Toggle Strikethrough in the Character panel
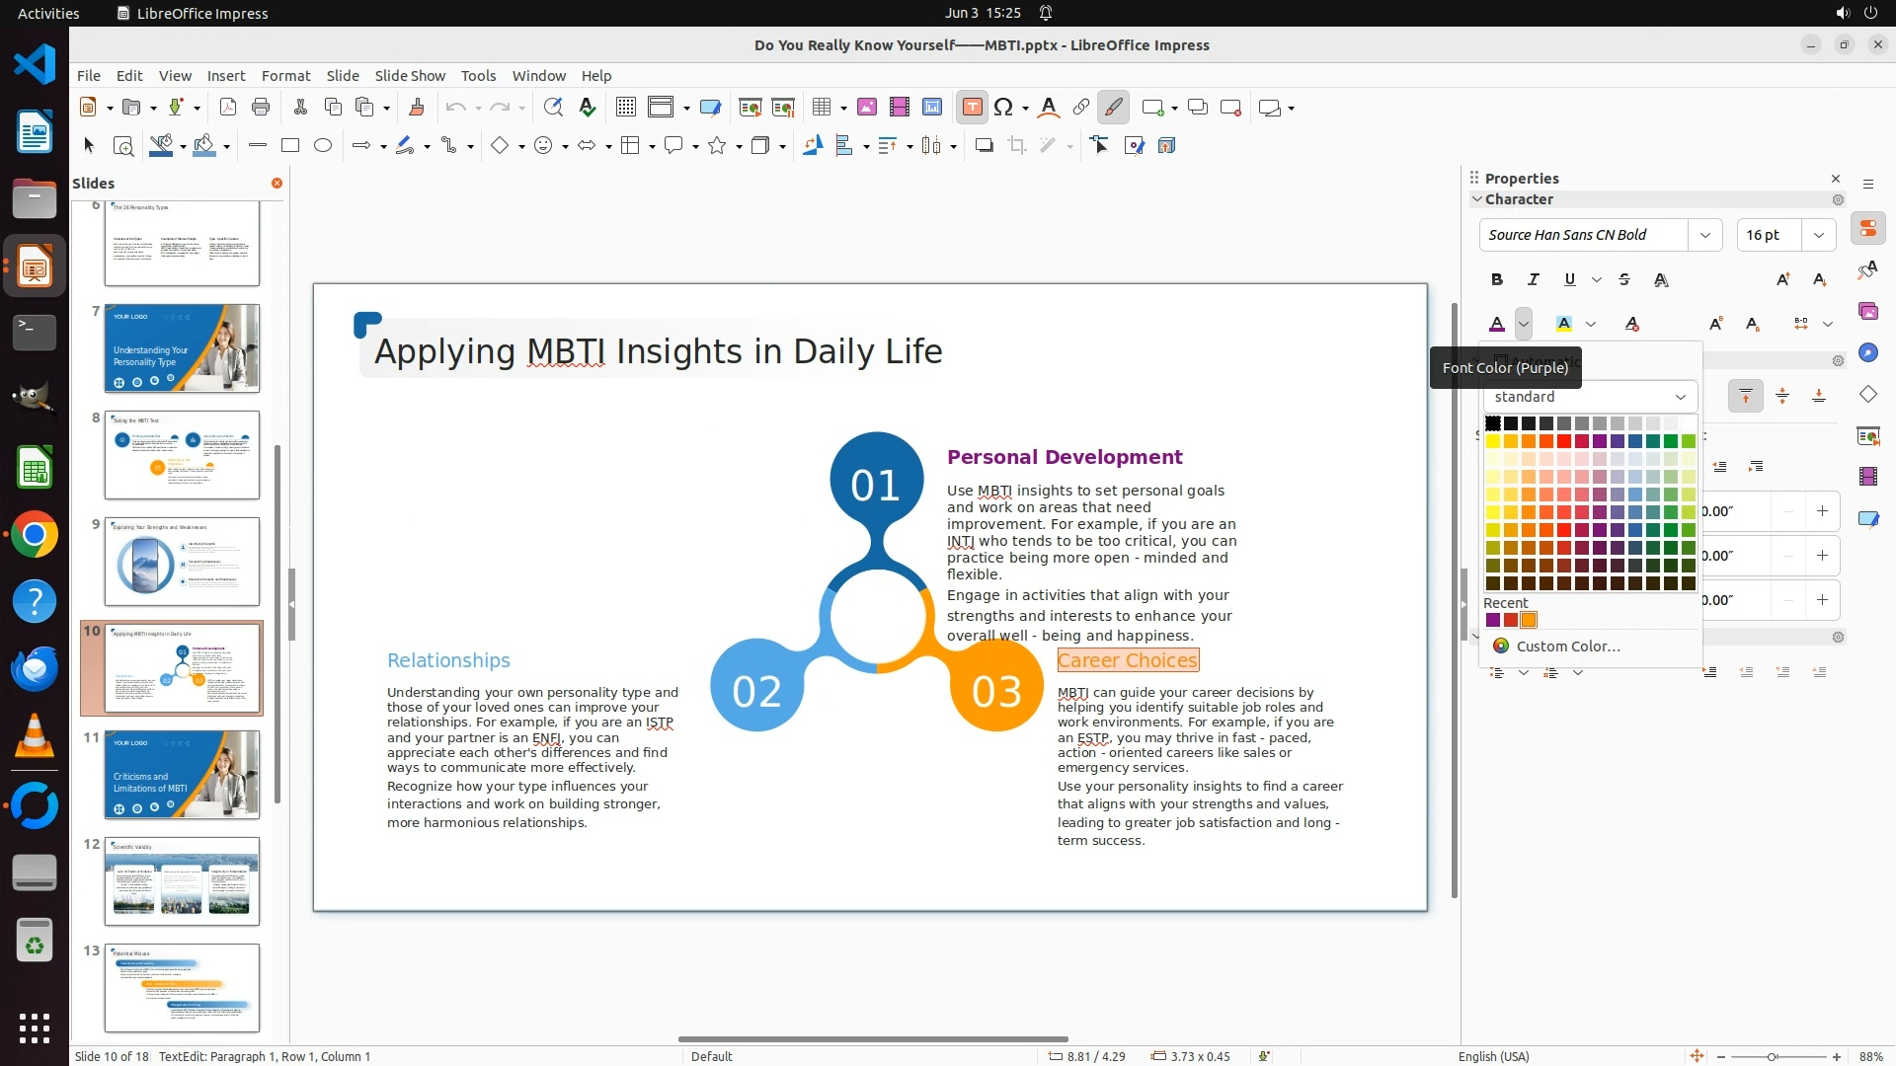The height and width of the screenshot is (1066, 1896). coord(1624,280)
